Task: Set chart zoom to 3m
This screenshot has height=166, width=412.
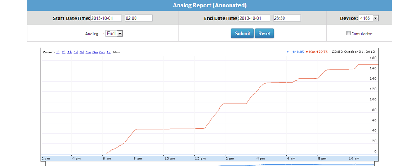Action: pyautogui.click(x=95, y=52)
